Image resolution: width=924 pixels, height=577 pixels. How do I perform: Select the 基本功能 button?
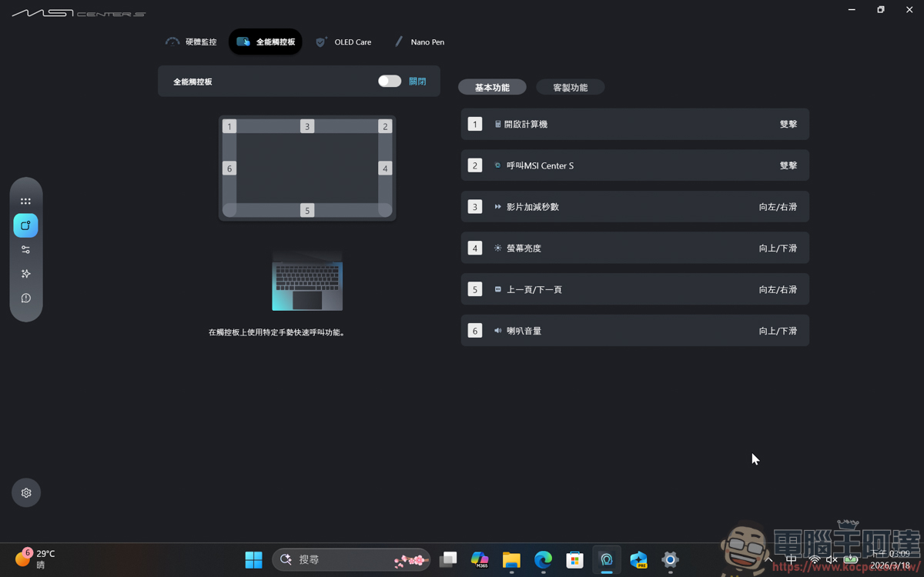coord(491,87)
